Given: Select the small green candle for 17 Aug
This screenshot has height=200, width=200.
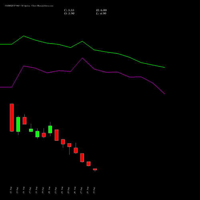Looking at the screenshot, I should tap(31, 130).
